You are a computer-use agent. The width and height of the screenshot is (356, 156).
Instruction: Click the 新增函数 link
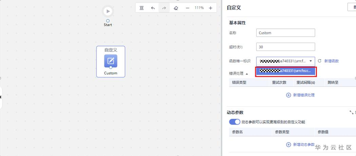(332, 61)
